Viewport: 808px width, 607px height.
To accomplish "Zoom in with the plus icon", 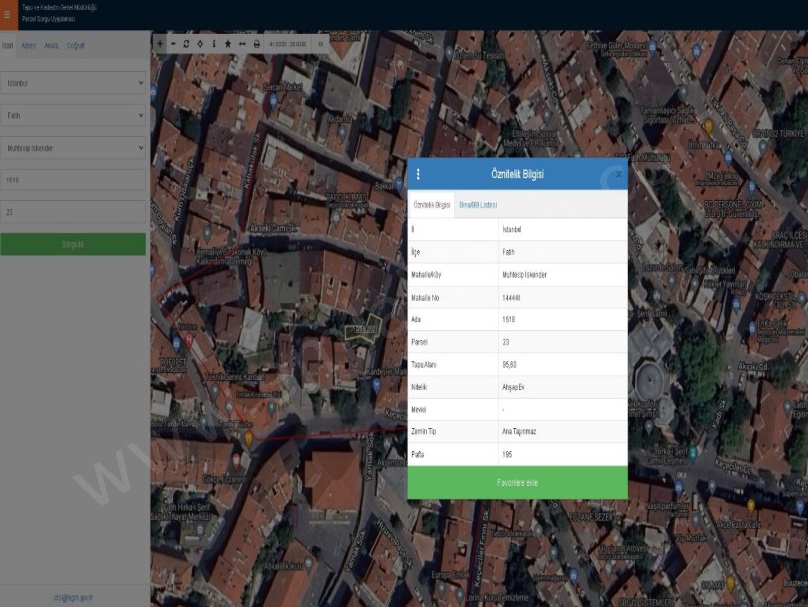I will tap(159, 44).
